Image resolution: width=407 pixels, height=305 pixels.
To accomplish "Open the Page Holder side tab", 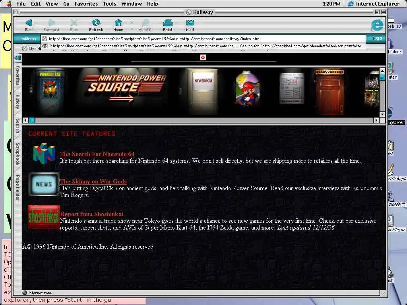I will click(17, 187).
